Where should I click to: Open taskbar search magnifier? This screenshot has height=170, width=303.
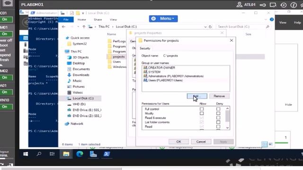coord(39,154)
